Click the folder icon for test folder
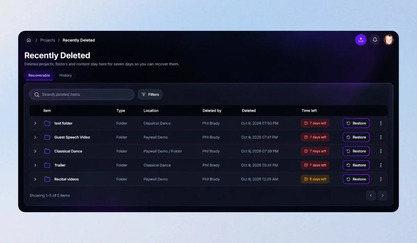Screen dimensions: 417x243 [x=47, y=123]
